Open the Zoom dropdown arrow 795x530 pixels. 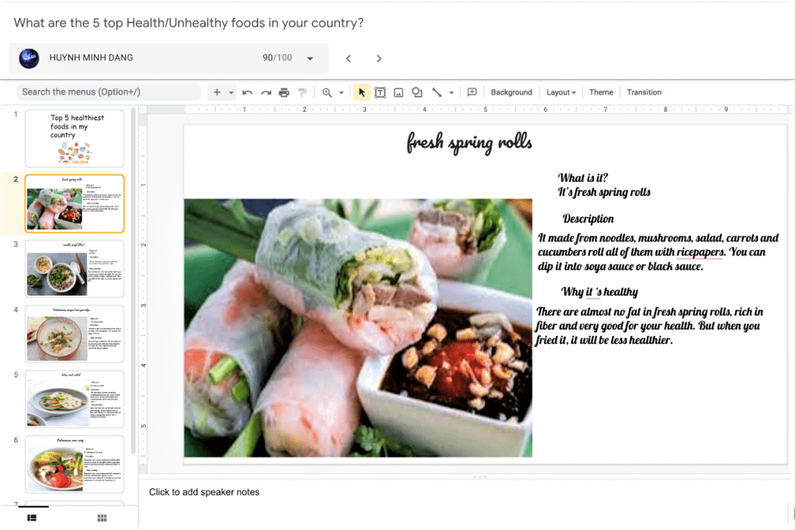coord(339,92)
